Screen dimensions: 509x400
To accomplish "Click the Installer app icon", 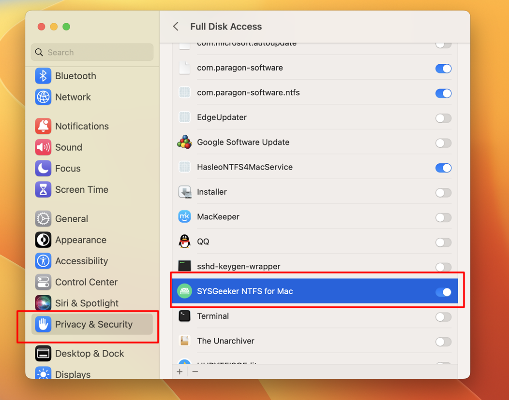I will [184, 192].
